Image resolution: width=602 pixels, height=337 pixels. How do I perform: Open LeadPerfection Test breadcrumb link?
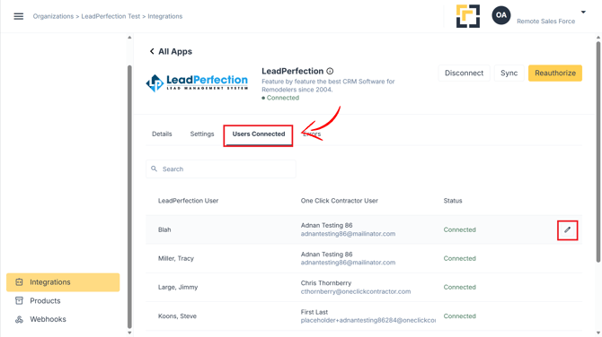[111, 16]
